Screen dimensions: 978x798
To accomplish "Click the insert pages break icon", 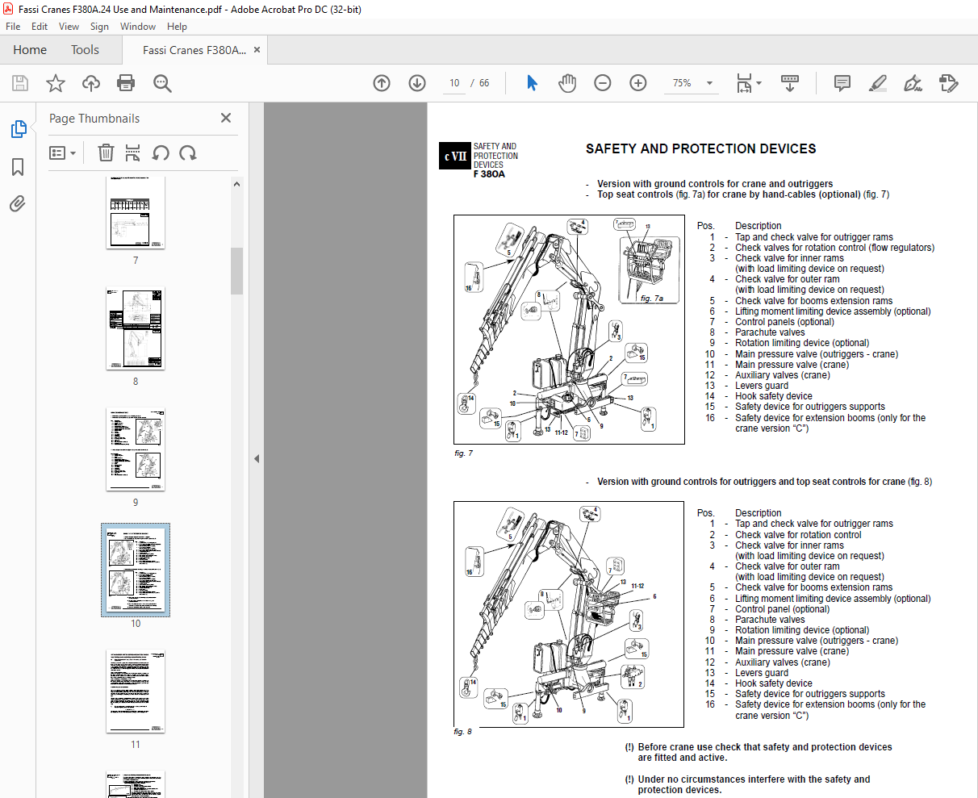I will (133, 152).
